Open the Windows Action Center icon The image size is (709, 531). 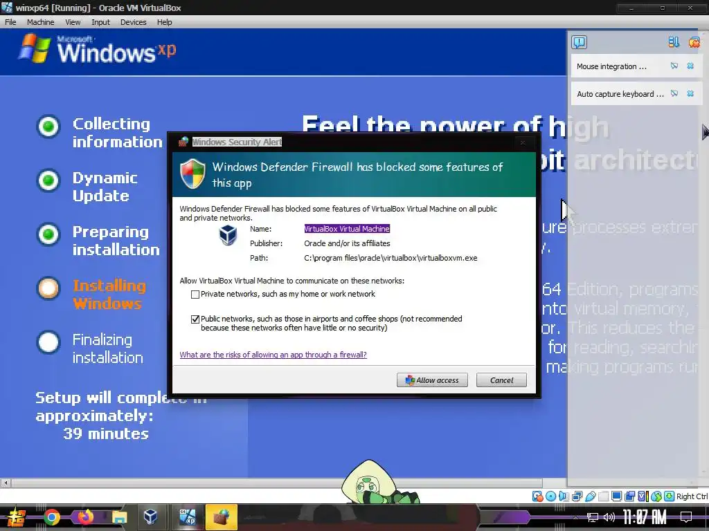(x=686, y=517)
